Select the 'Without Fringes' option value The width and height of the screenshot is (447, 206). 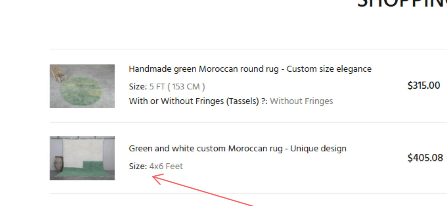(301, 101)
